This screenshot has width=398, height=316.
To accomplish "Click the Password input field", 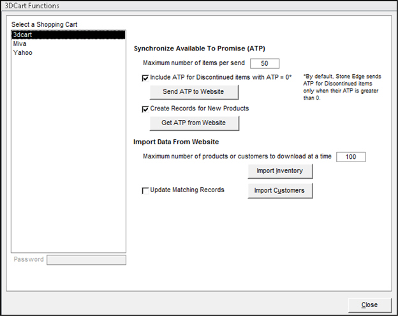I will point(86,260).
